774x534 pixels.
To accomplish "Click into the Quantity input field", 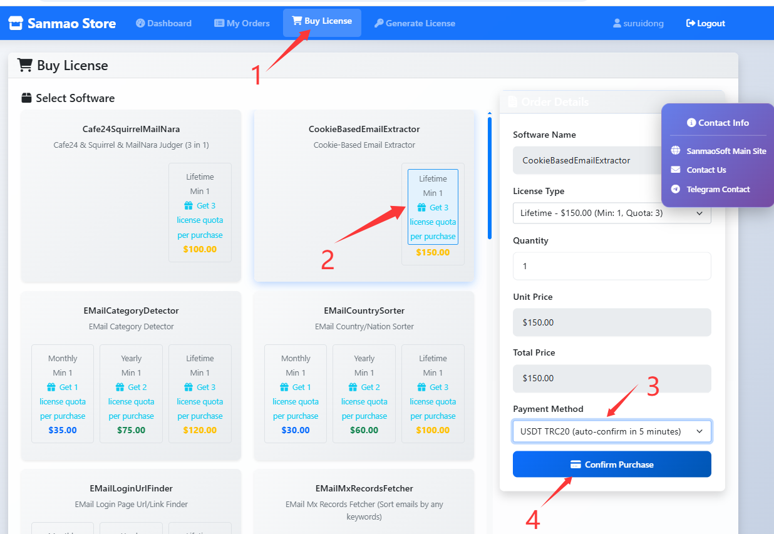I will coord(611,266).
